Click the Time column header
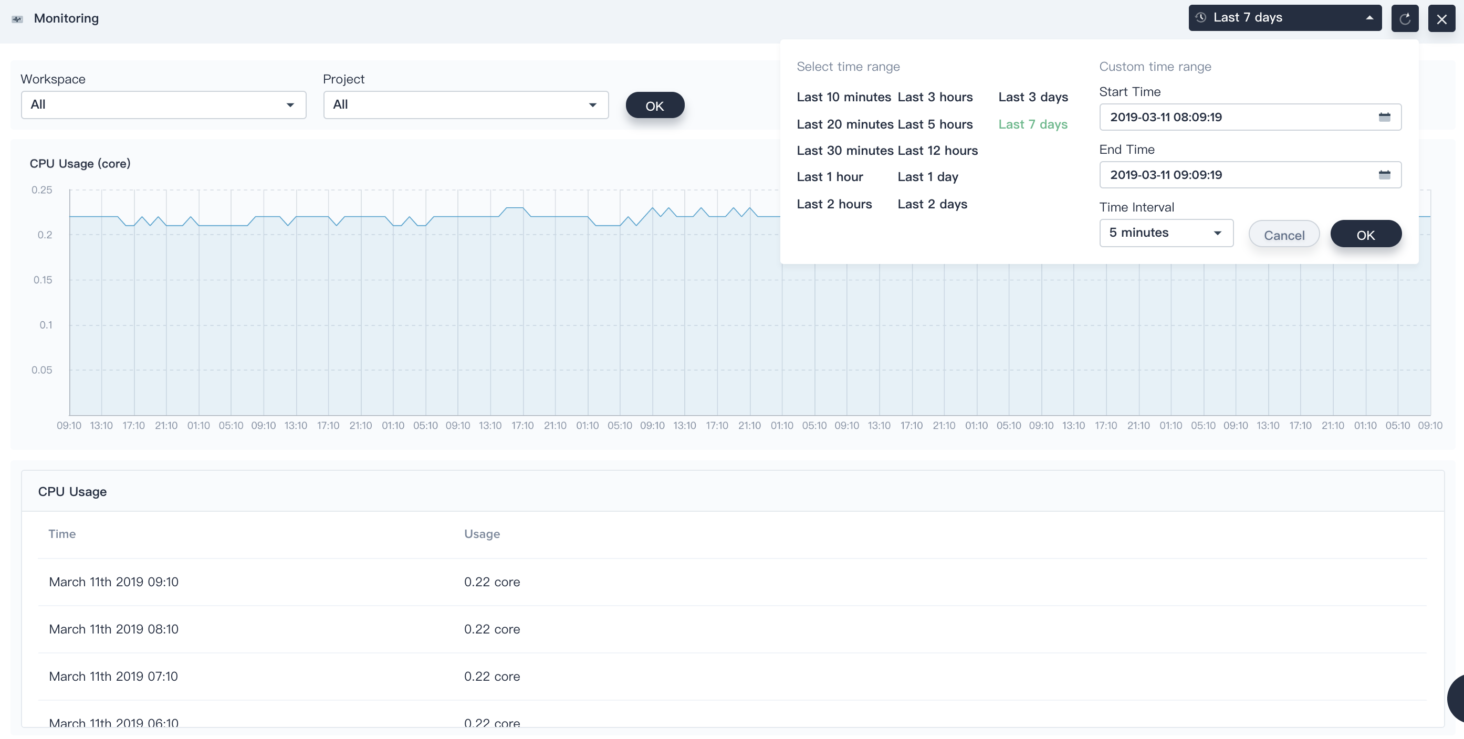Screen dimensions: 1464x739 point(62,534)
